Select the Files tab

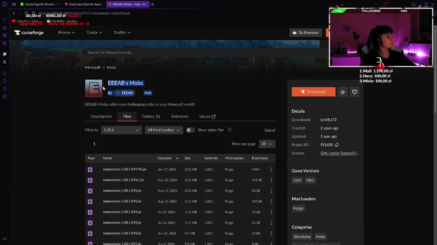(127, 116)
